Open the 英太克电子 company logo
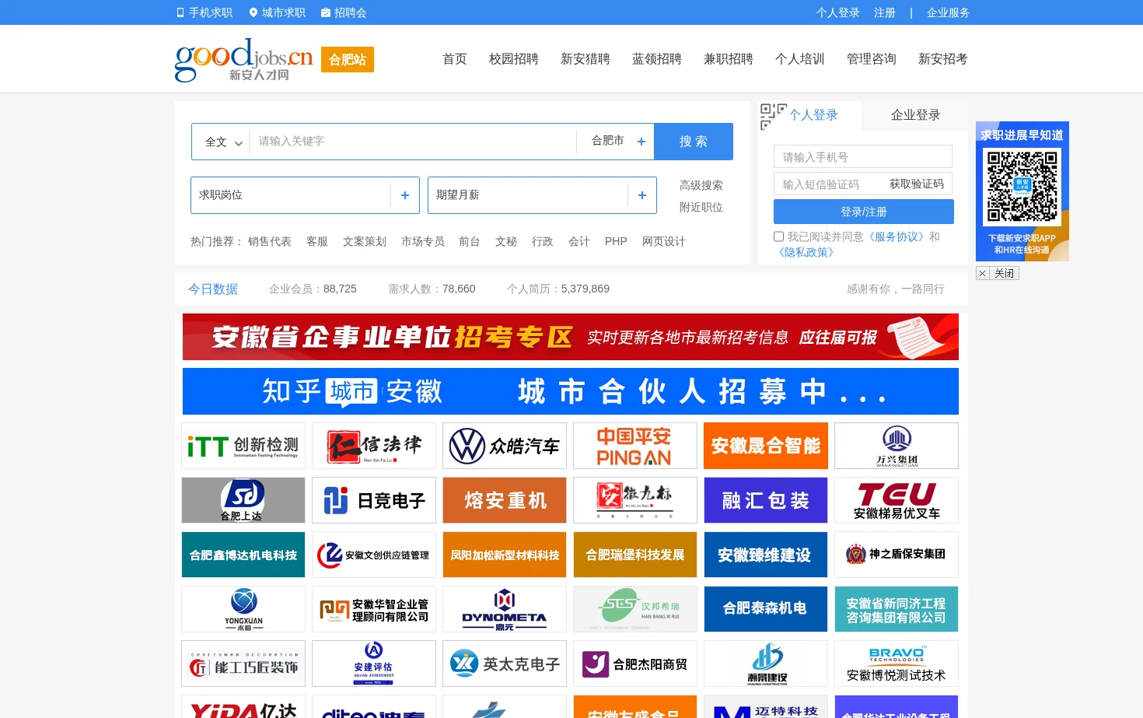 coord(505,664)
